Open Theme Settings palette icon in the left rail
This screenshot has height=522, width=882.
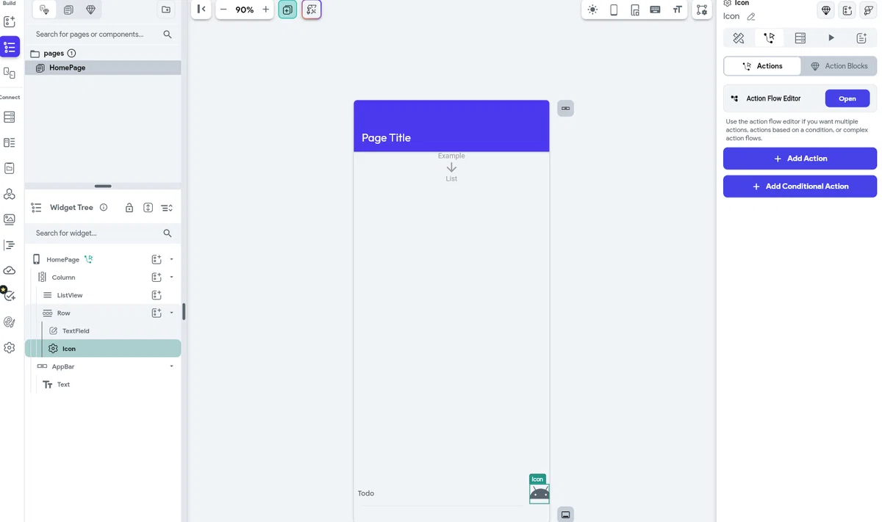coord(10,322)
